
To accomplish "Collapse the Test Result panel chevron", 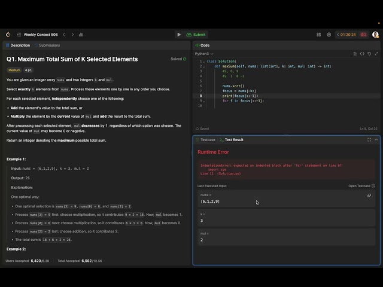I will point(376,140).
